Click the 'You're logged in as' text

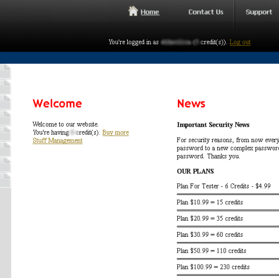pos(134,42)
